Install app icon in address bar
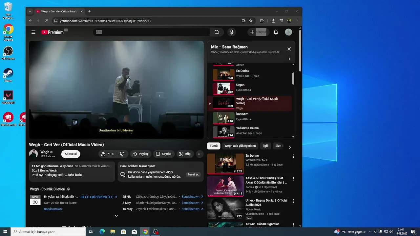 [243, 21]
